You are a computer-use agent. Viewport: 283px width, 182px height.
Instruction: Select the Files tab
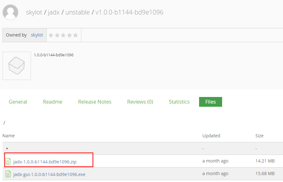pyautogui.click(x=210, y=102)
